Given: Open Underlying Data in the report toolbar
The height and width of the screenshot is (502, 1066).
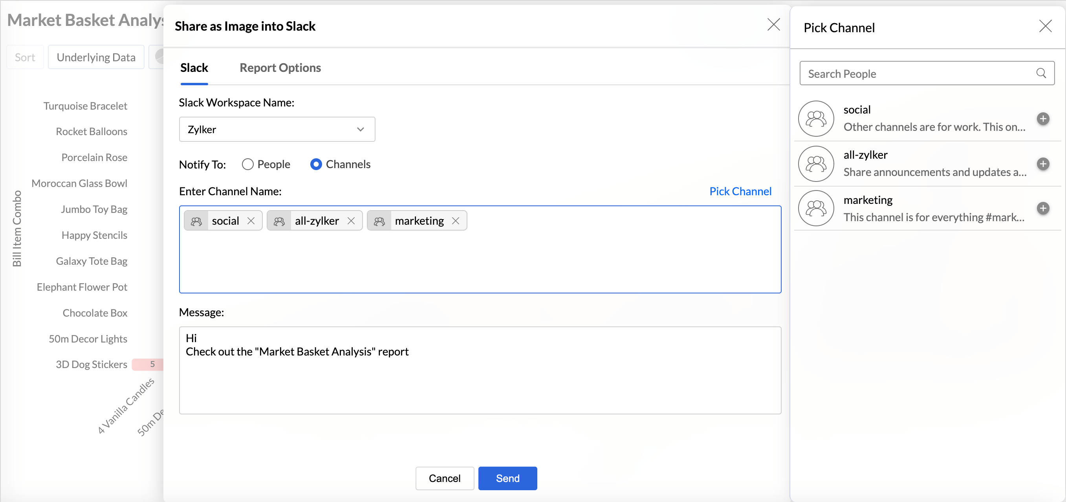Looking at the screenshot, I should (96, 57).
